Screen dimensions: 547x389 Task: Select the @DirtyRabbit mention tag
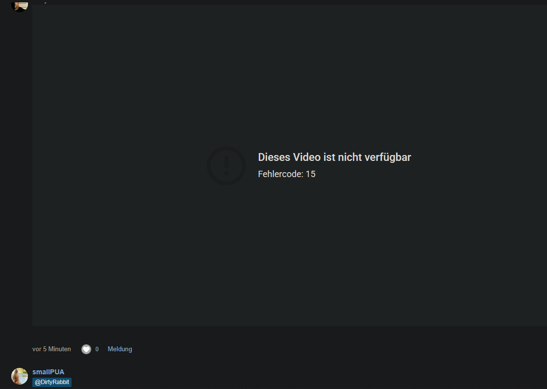click(52, 382)
